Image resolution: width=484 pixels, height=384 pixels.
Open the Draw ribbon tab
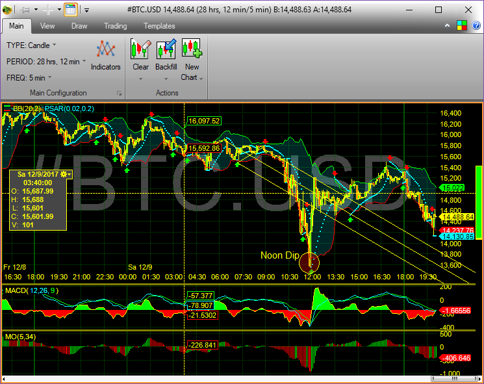click(x=79, y=26)
